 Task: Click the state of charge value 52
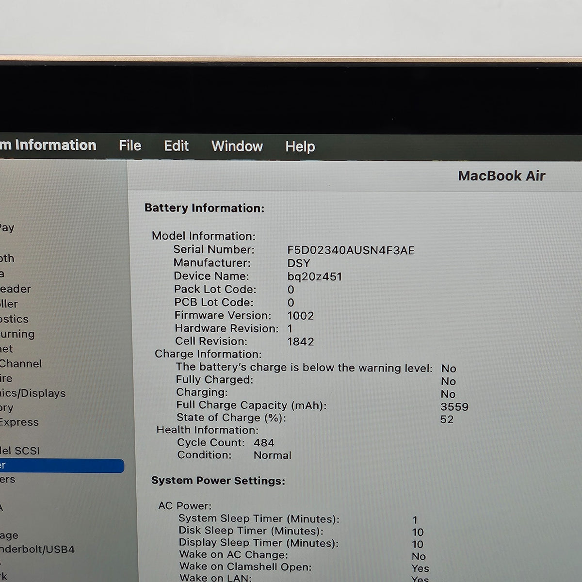coord(447,420)
